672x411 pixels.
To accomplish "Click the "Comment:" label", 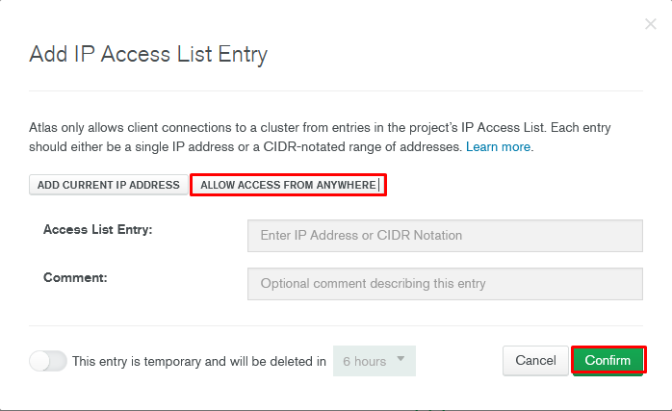I will tap(75, 277).
